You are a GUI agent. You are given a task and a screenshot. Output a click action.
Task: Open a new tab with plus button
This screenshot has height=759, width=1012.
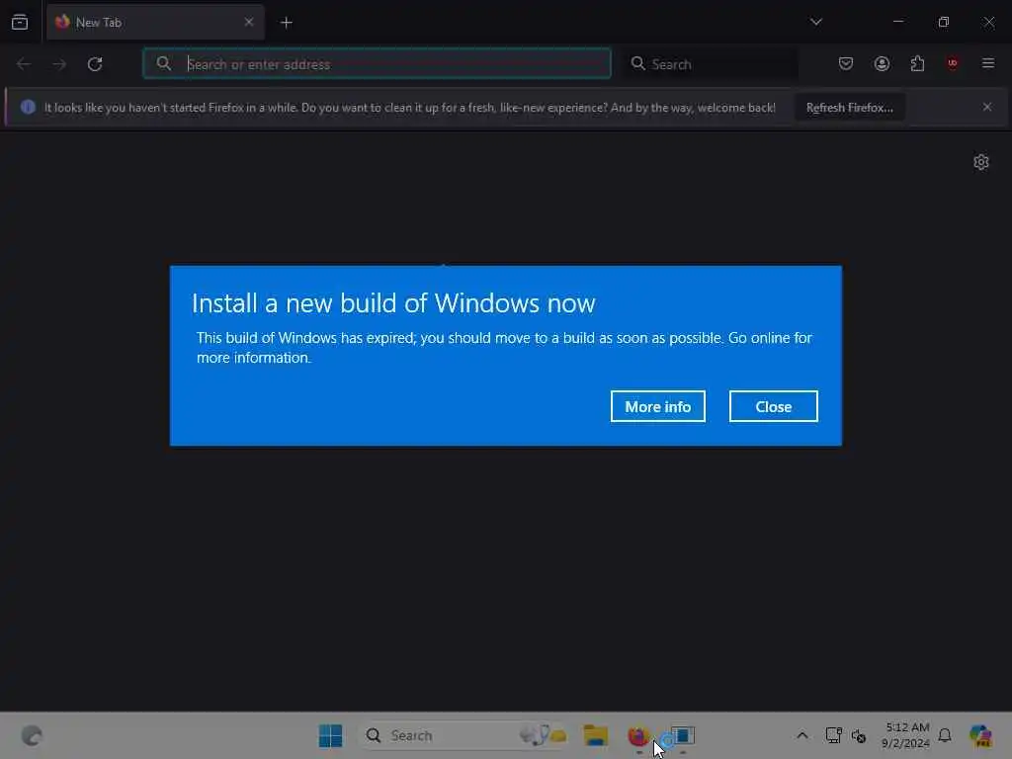(x=287, y=23)
